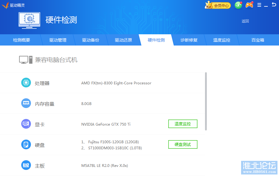Switch to the 驱动备份 tab

(91, 40)
